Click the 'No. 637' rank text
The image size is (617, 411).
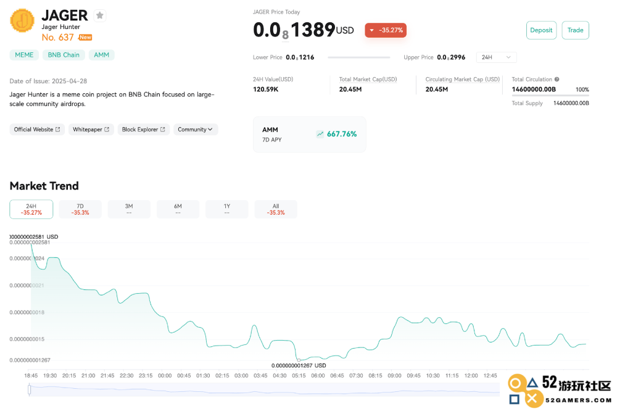[x=58, y=38]
